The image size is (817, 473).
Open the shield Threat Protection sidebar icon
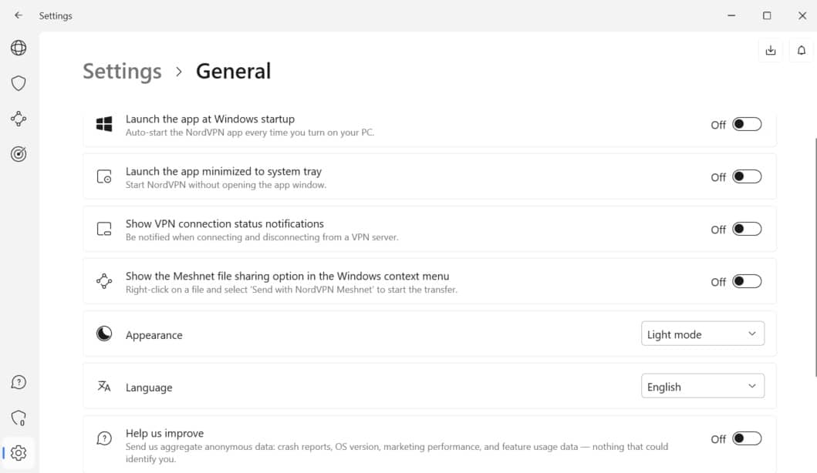[19, 83]
